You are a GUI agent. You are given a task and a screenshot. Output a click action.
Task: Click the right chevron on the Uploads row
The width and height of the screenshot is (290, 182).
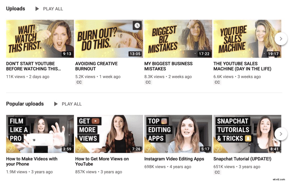[281, 38]
